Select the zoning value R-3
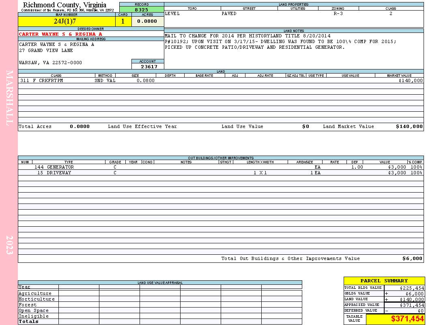The width and height of the screenshot is (426, 325). 338,13
